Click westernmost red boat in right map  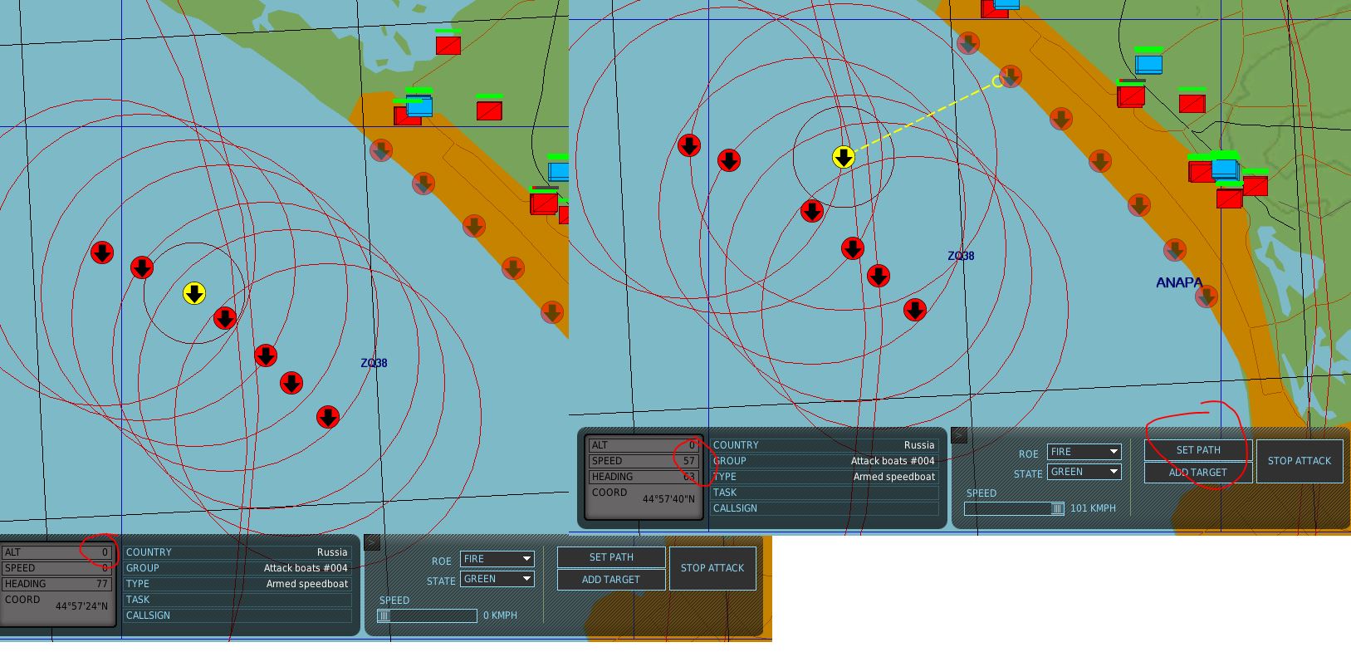[689, 145]
